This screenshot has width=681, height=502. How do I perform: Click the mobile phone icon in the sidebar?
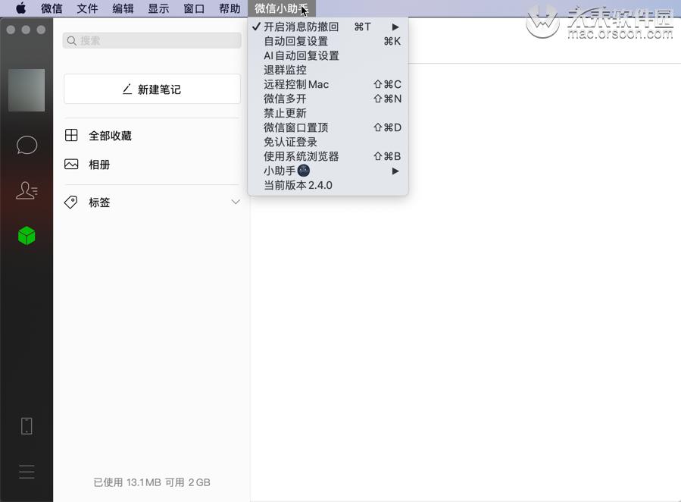[x=27, y=425]
